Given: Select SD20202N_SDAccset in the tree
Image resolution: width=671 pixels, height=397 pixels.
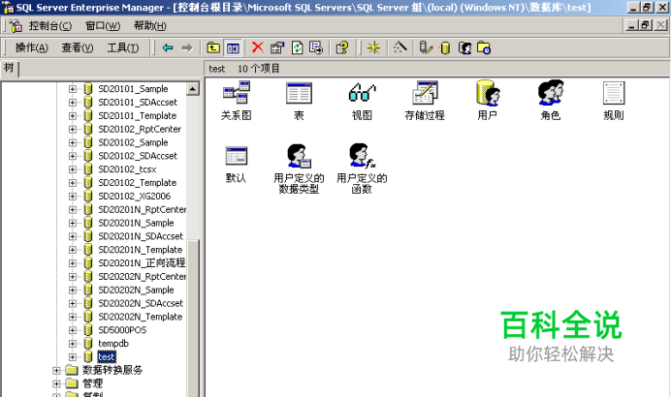Looking at the screenshot, I should [141, 303].
